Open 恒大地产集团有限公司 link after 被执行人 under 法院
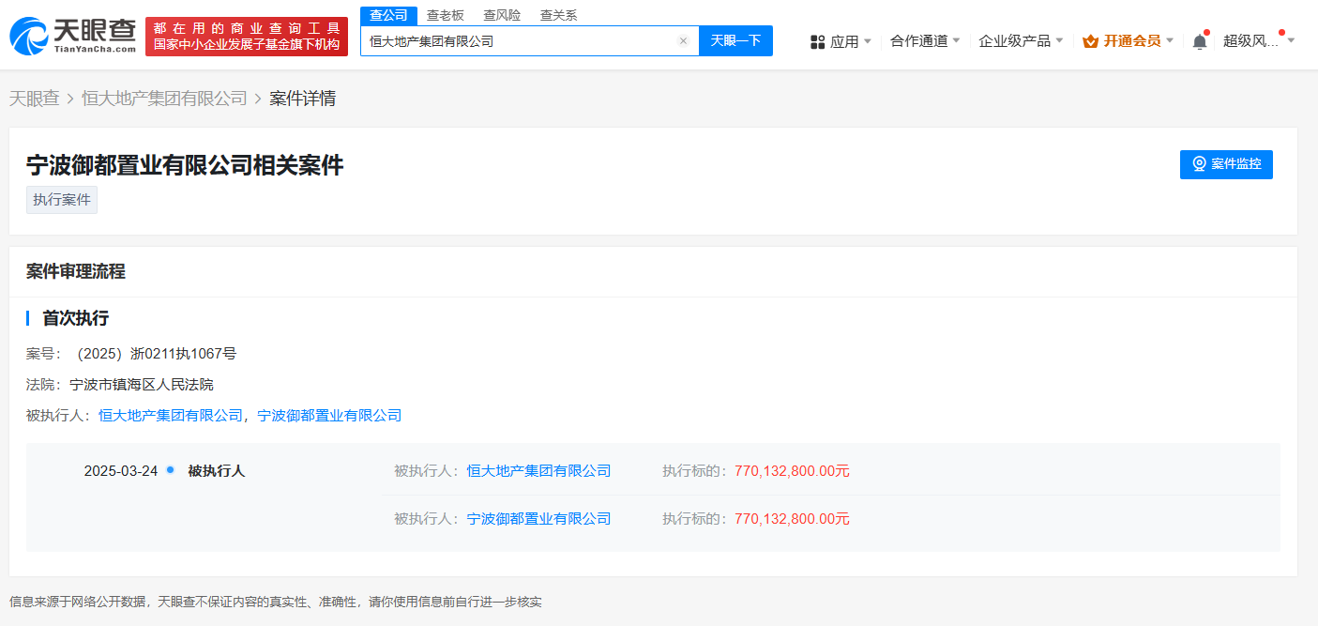The height and width of the screenshot is (626, 1318). click(171, 415)
